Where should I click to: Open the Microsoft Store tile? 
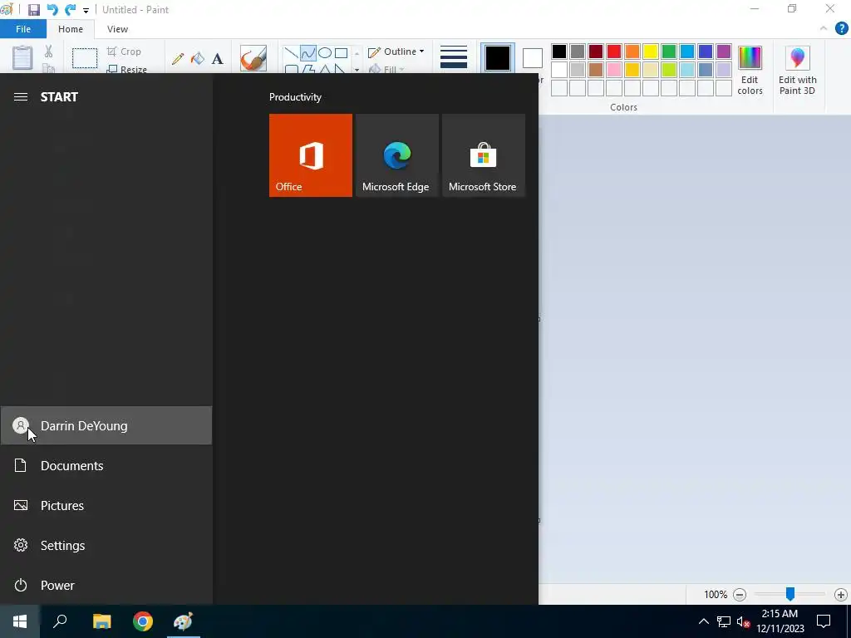point(484,155)
